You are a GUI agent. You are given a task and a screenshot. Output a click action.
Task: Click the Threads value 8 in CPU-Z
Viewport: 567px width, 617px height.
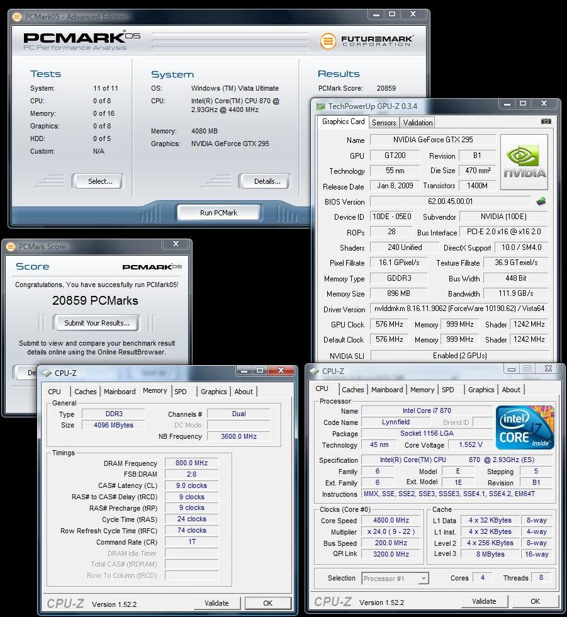pos(541,578)
